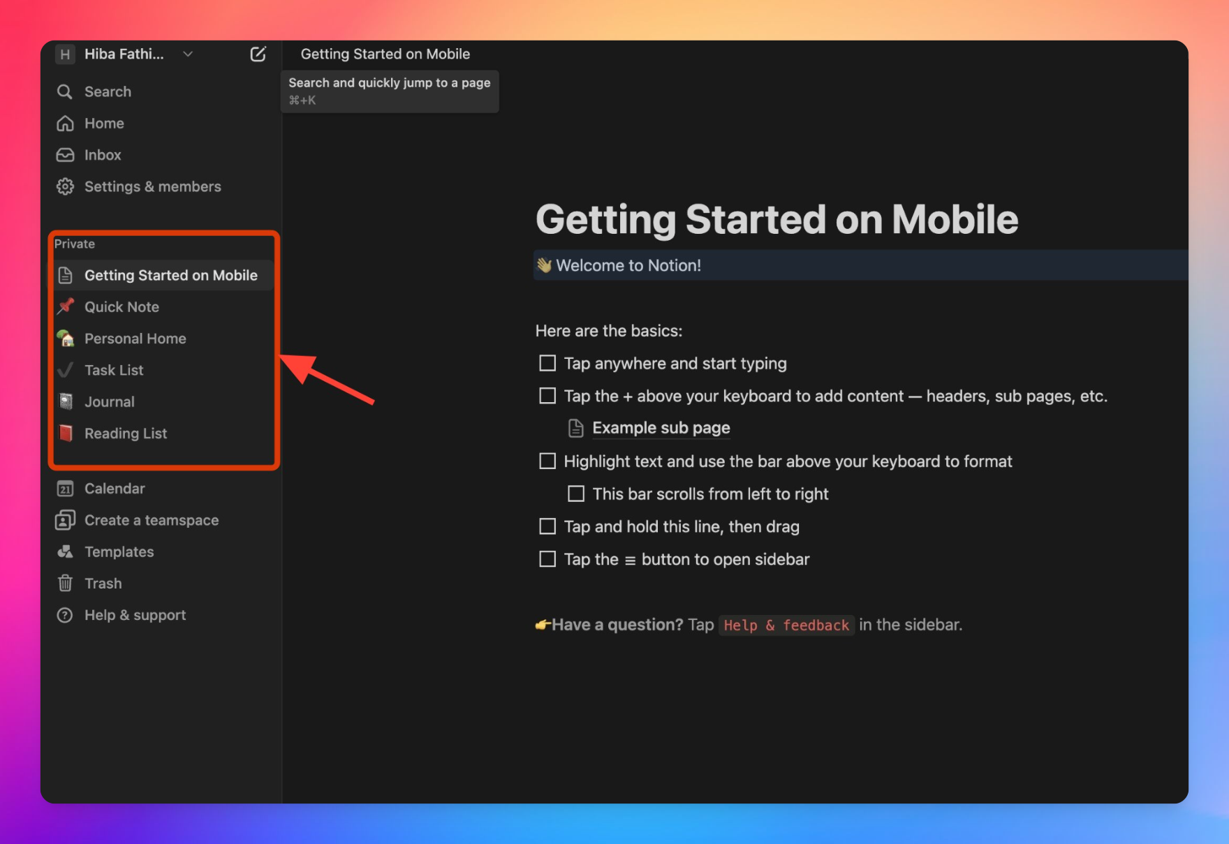Click the H workspace avatar
The image size is (1229, 844).
tap(65, 54)
